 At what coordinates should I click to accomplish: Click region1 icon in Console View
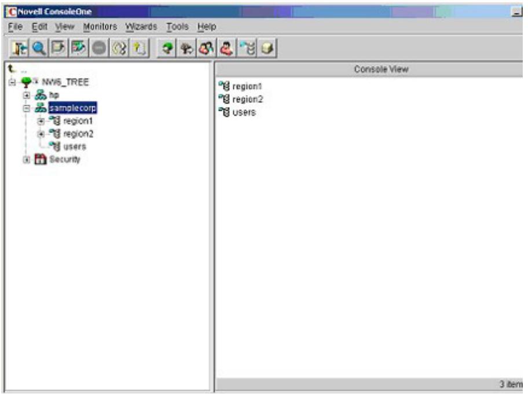tap(224, 86)
